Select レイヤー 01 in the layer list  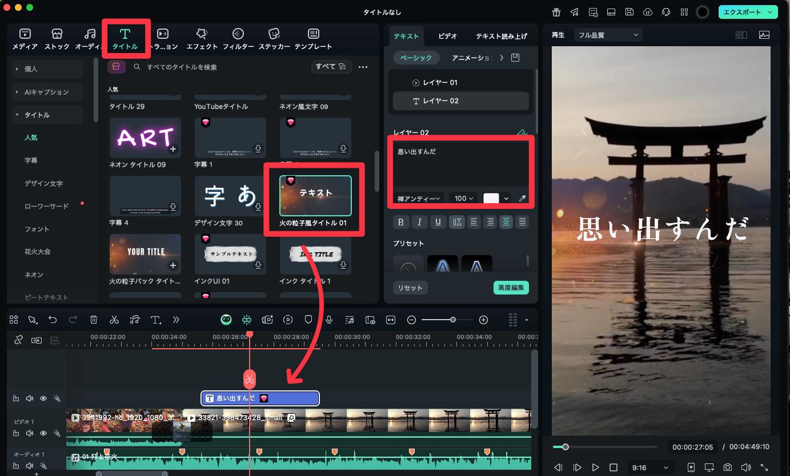coord(461,82)
